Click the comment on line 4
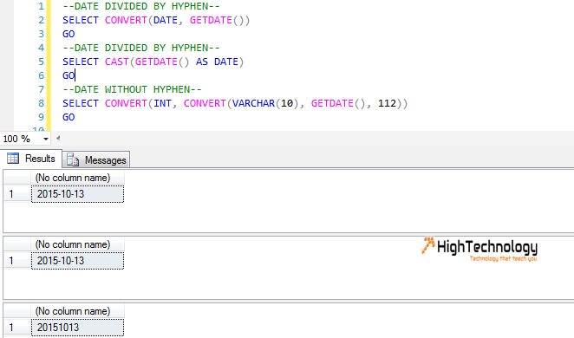The height and width of the screenshot is (338, 574). tap(141, 48)
